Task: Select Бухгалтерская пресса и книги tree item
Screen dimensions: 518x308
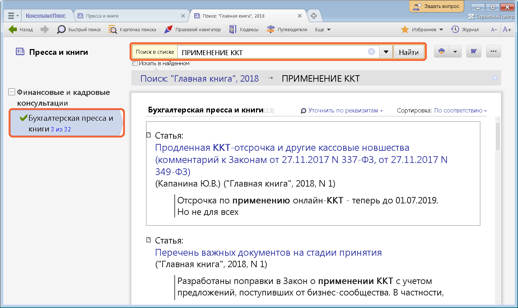Action: [66, 123]
